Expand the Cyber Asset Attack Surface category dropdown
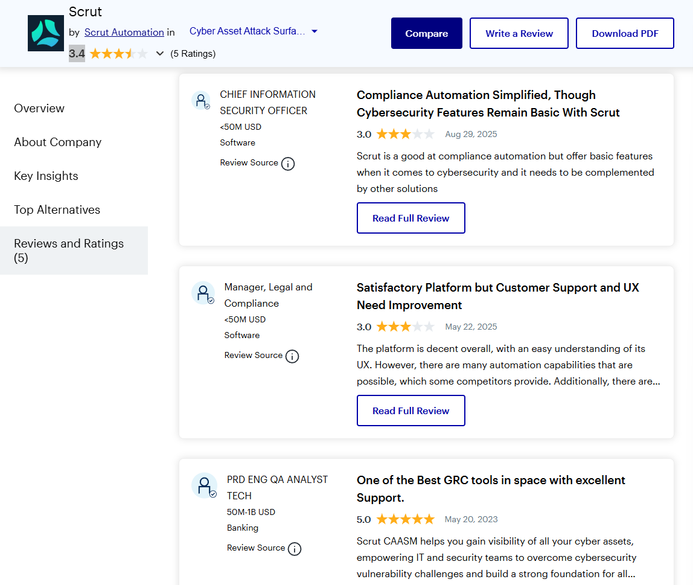 (314, 31)
